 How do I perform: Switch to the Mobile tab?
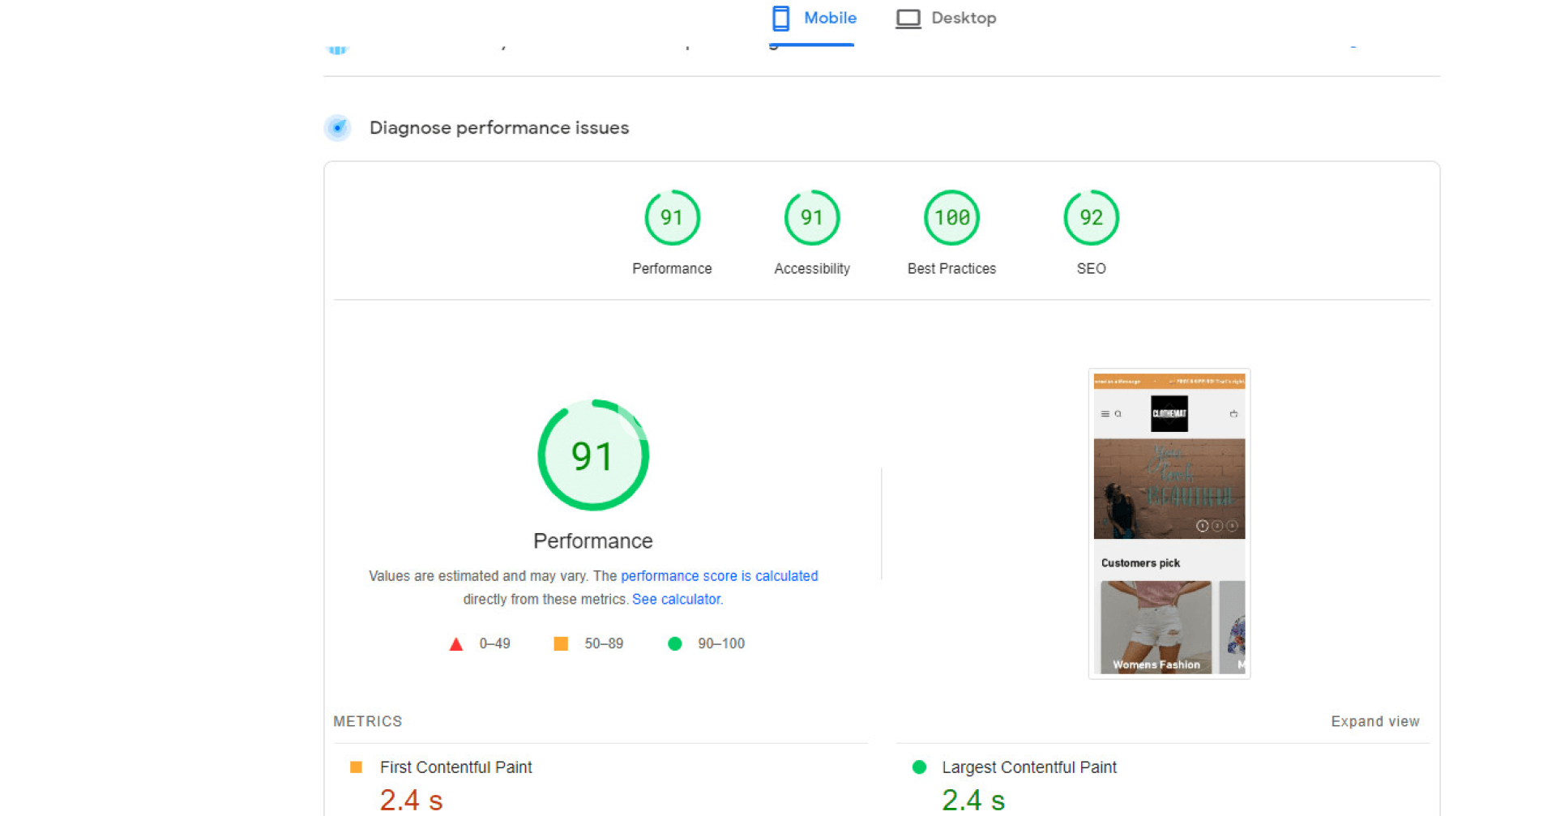pos(814,19)
